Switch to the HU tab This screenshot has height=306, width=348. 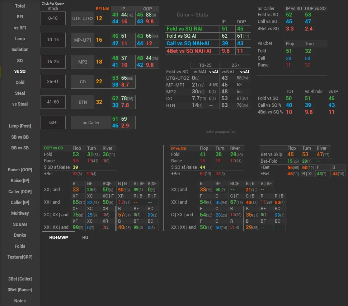pyautogui.click(x=85, y=237)
